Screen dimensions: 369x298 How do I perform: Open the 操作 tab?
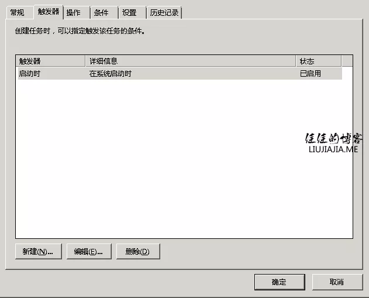(x=74, y=13)
